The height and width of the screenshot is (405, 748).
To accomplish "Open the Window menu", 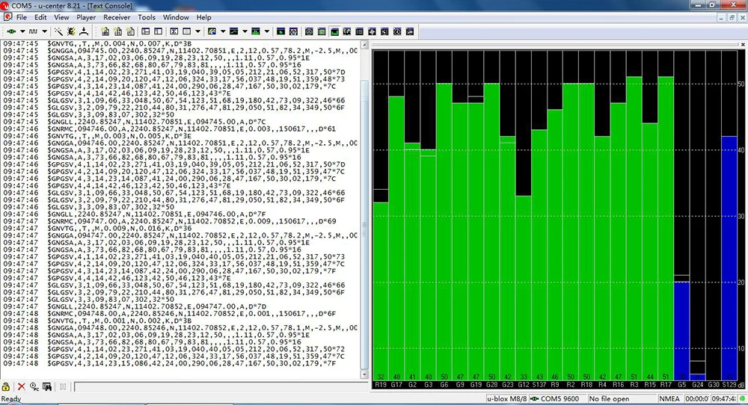I will pos(176,17).
